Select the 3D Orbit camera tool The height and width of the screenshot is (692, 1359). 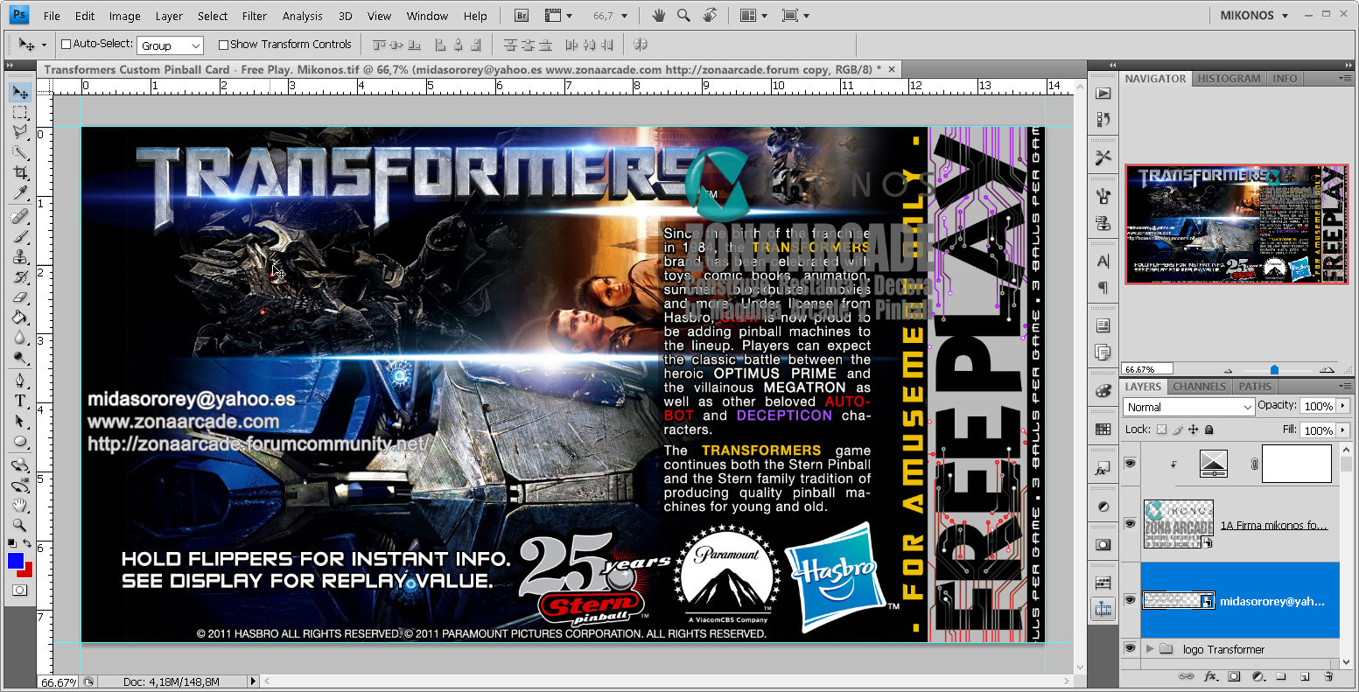20,486
